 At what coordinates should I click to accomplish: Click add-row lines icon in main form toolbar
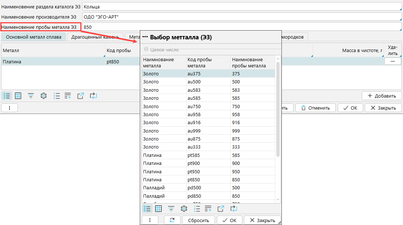coord(68,96)
